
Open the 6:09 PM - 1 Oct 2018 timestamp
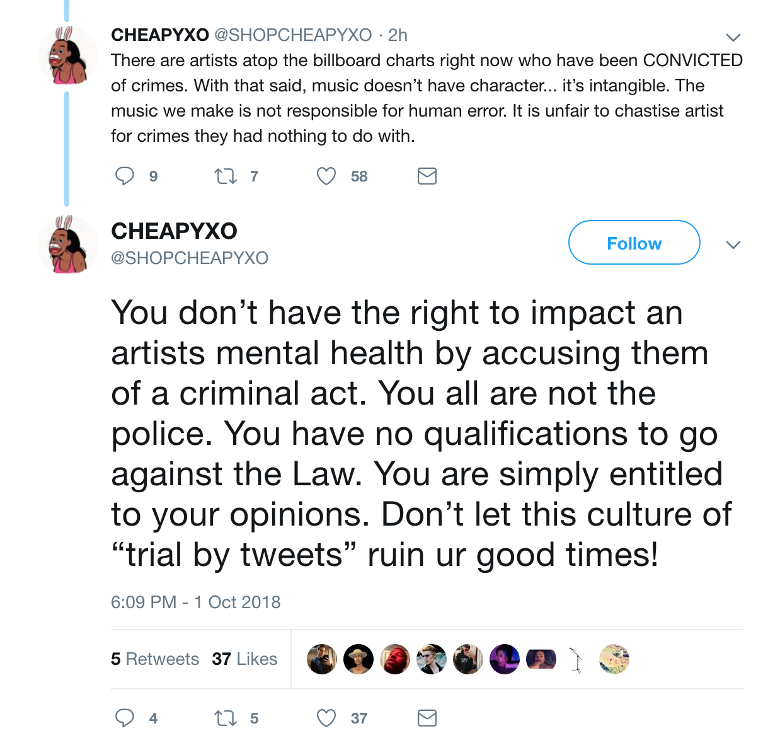[195, 602]
